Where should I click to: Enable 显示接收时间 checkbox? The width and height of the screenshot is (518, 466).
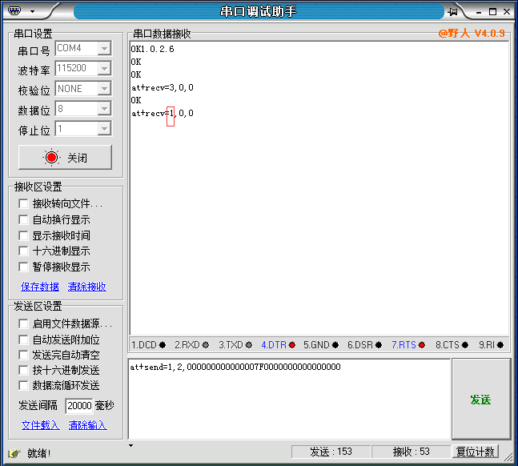(x=23, y=235)
